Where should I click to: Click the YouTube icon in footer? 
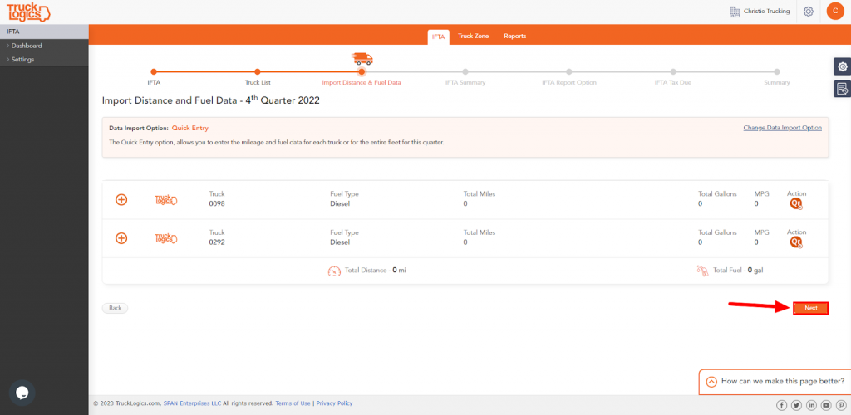[826, 405]
